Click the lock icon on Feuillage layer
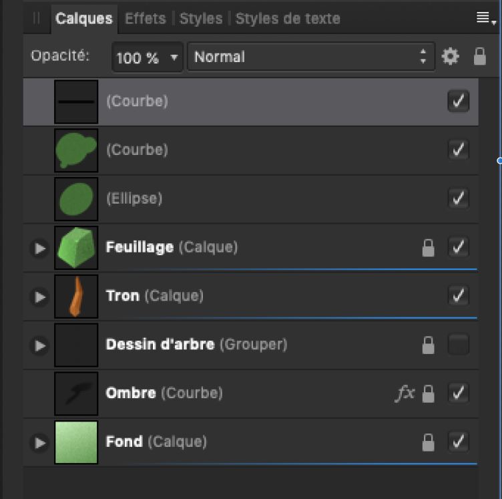 [x=429, y=248]
